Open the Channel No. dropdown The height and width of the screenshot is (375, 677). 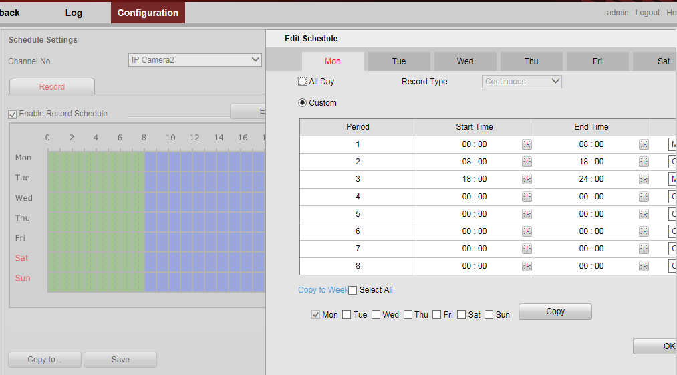click(195, 60)
